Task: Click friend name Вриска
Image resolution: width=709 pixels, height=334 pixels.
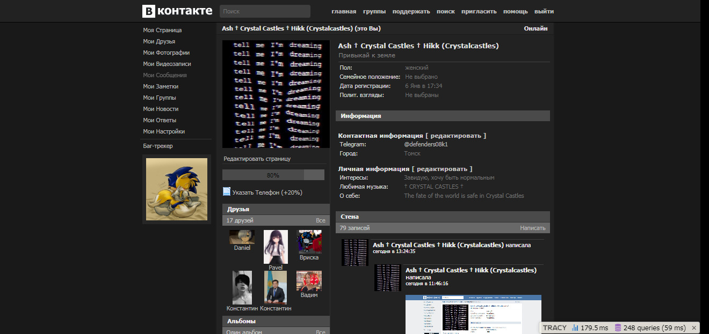Action: coord(309,258)
